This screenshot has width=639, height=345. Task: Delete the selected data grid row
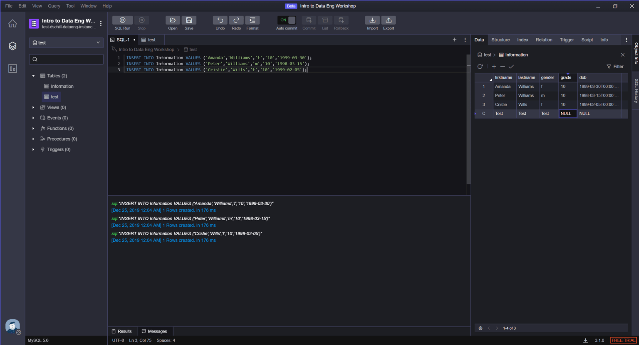[503, 66]
